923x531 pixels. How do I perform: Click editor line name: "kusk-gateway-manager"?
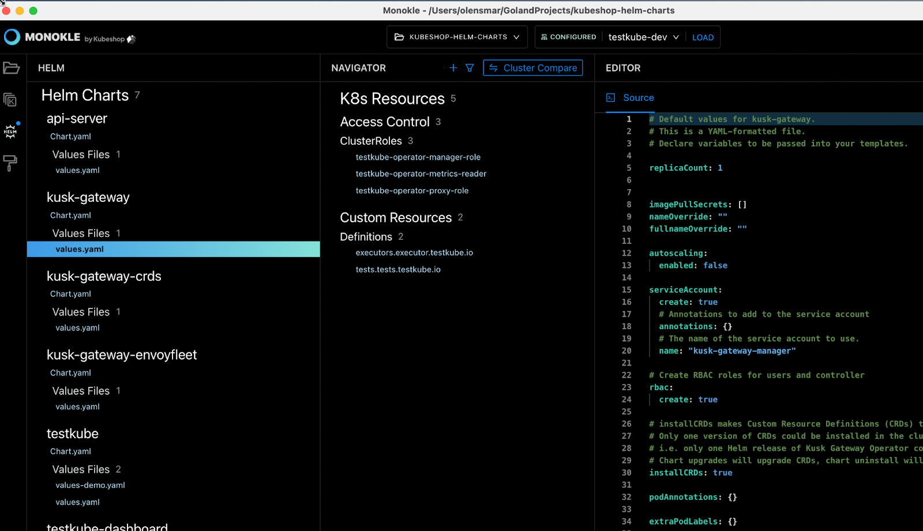point(727,351)
